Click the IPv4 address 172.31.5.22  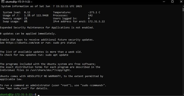96,22
